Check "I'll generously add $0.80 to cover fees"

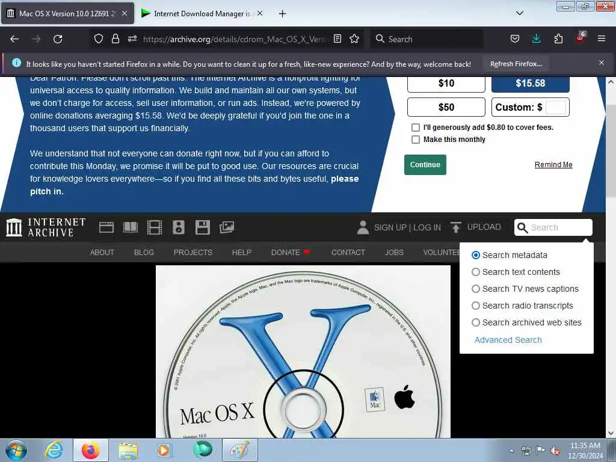(415, 128)
